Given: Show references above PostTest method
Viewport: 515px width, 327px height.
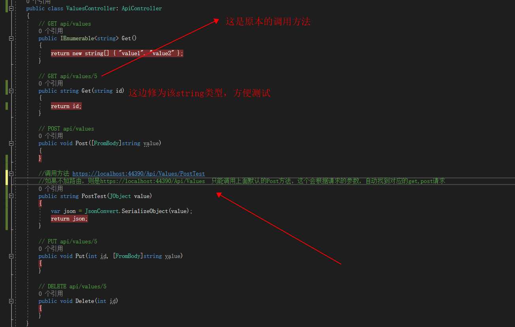Looking at the screenshot, I should click(51, 189).
